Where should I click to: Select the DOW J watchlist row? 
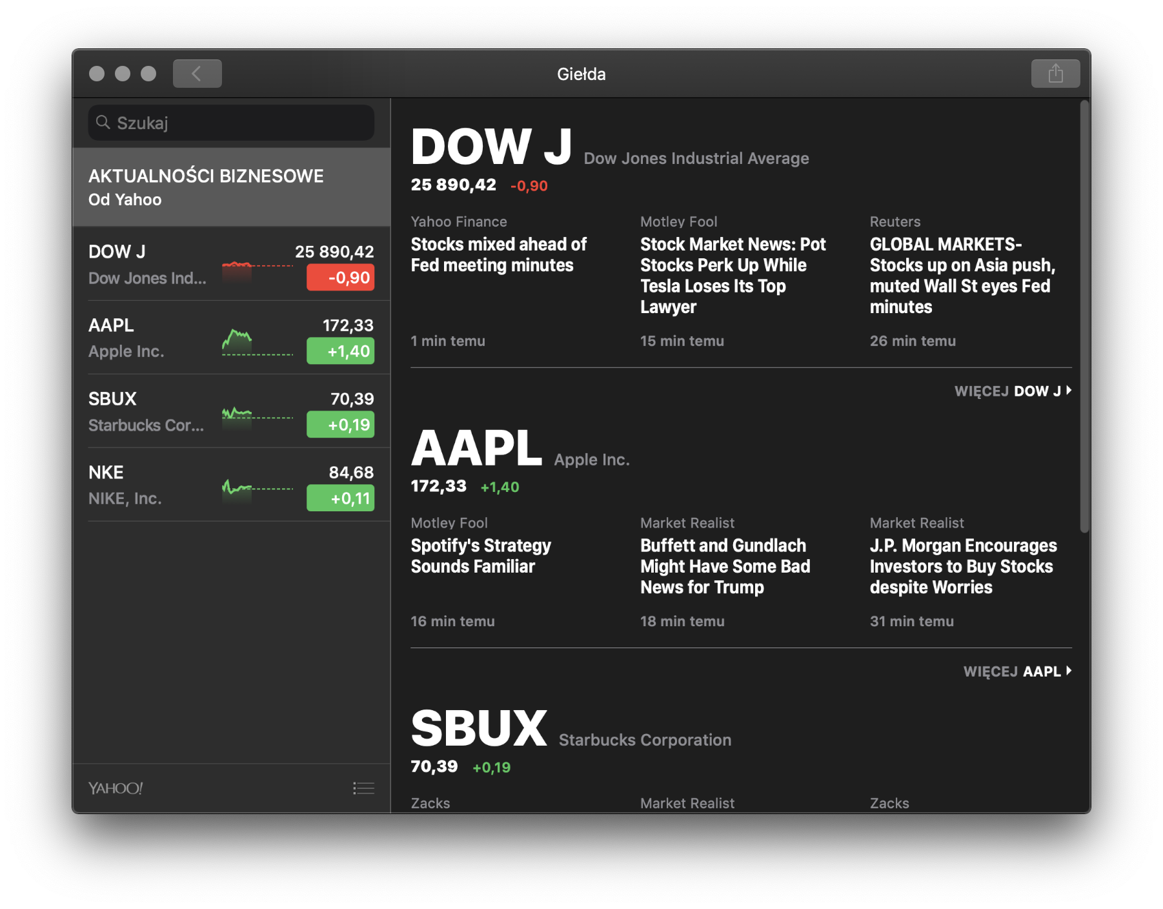pyautogui.click(x=231, y=264)
